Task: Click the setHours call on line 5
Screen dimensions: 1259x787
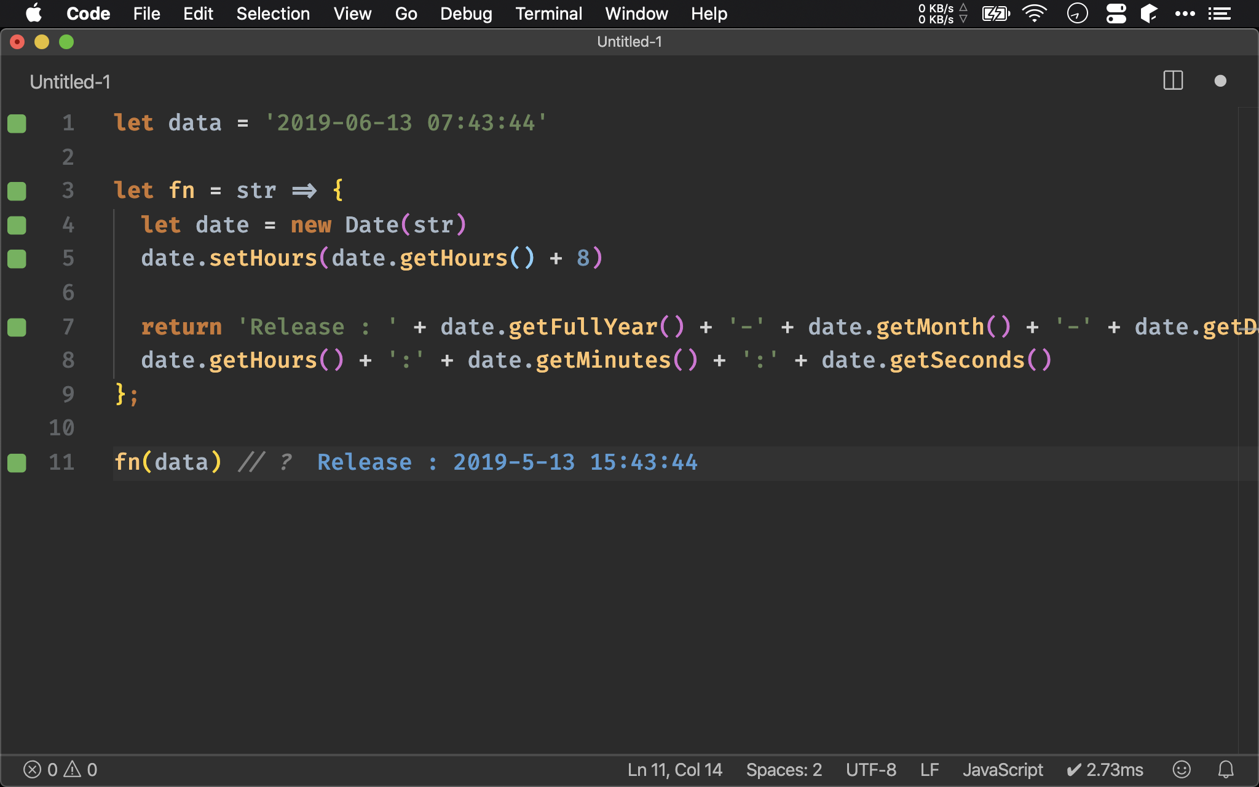Action: coord(262,258)
